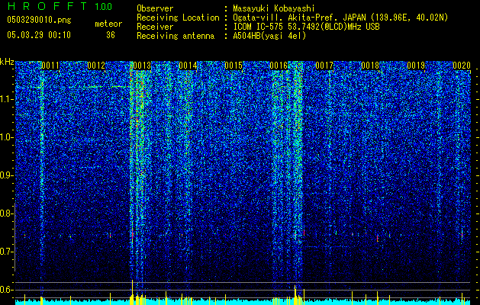Click the 0017 time marker
Screen dimensions: 480x305
coord(324,66)
